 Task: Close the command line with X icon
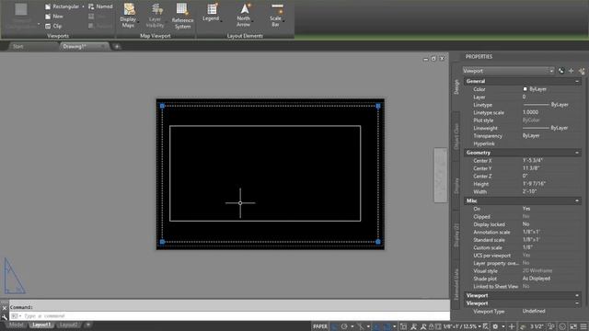click(4, 308)
